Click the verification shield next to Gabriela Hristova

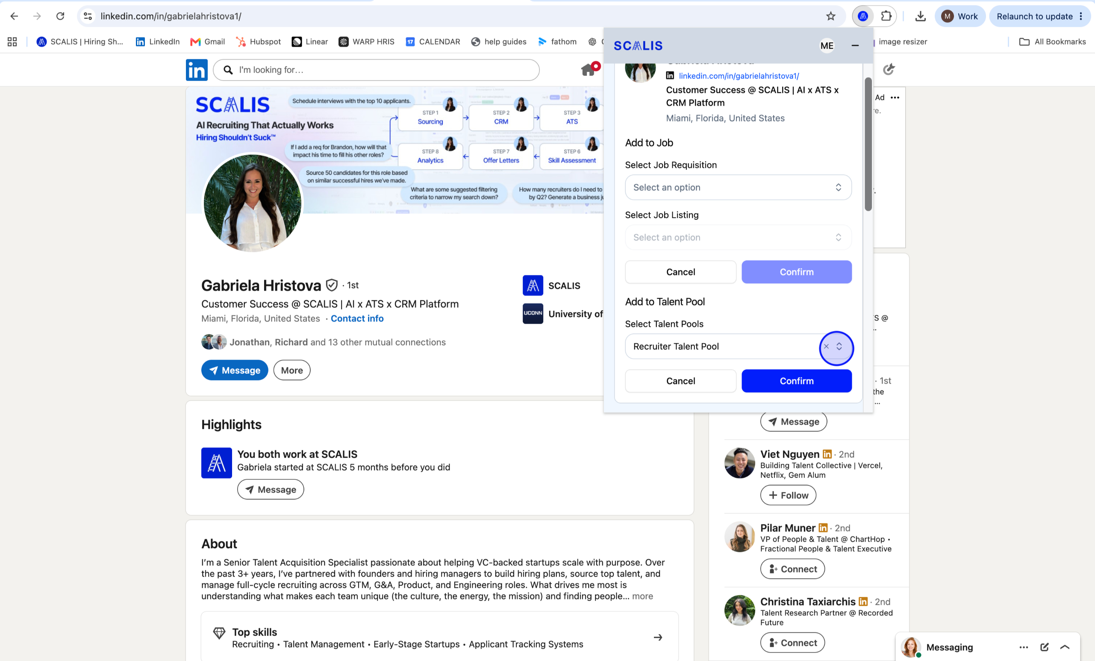(x=332, y=285)
